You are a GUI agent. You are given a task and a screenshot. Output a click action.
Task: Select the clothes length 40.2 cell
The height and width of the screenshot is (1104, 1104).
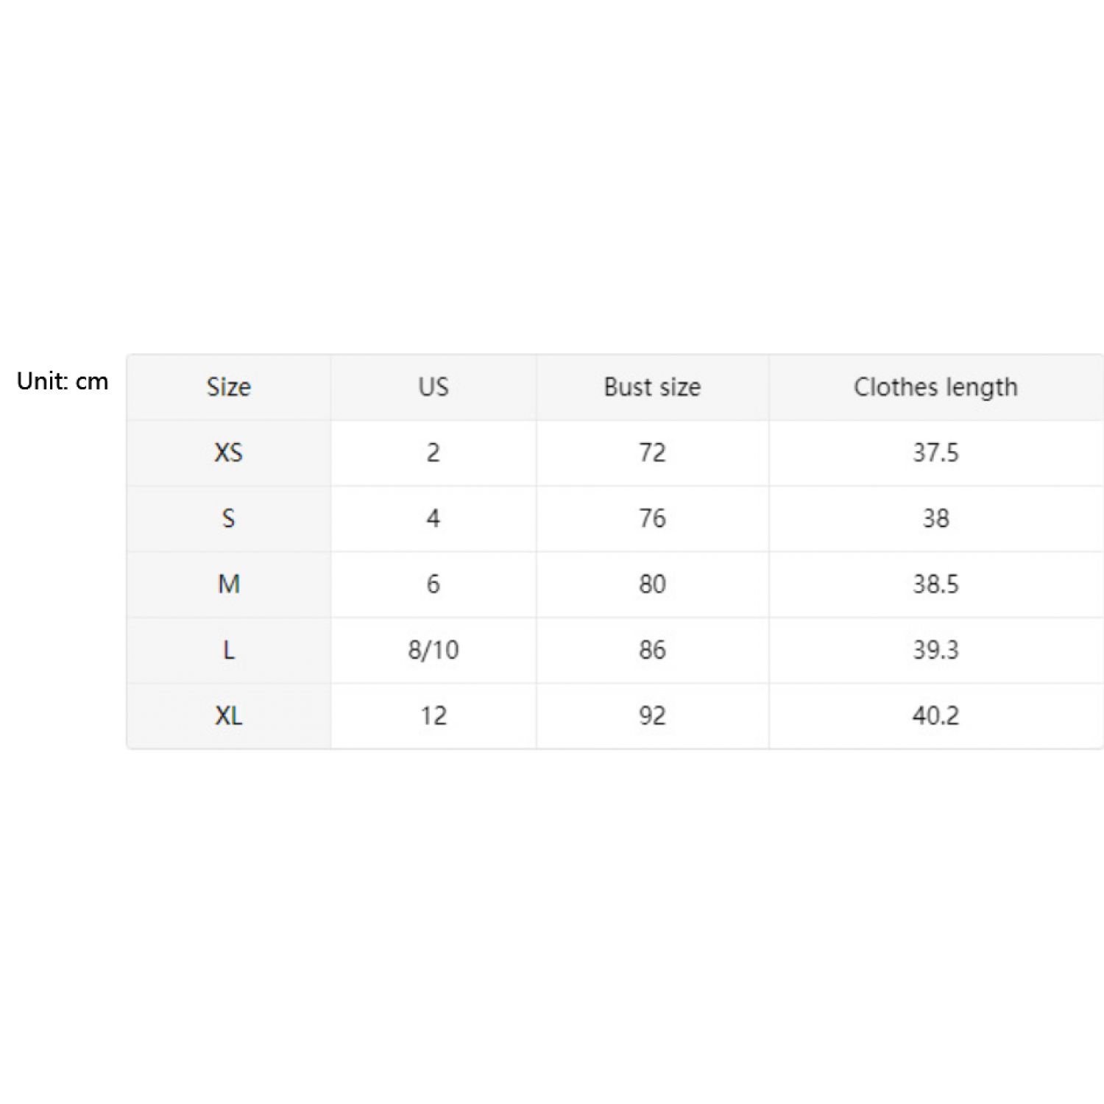tap(935, 715)
